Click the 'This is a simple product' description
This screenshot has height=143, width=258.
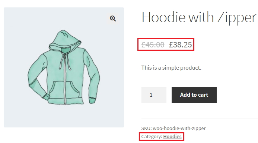pos(171,68)
